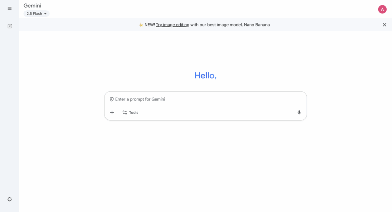Dismiss the Nano Banana announcement banner

384,25
